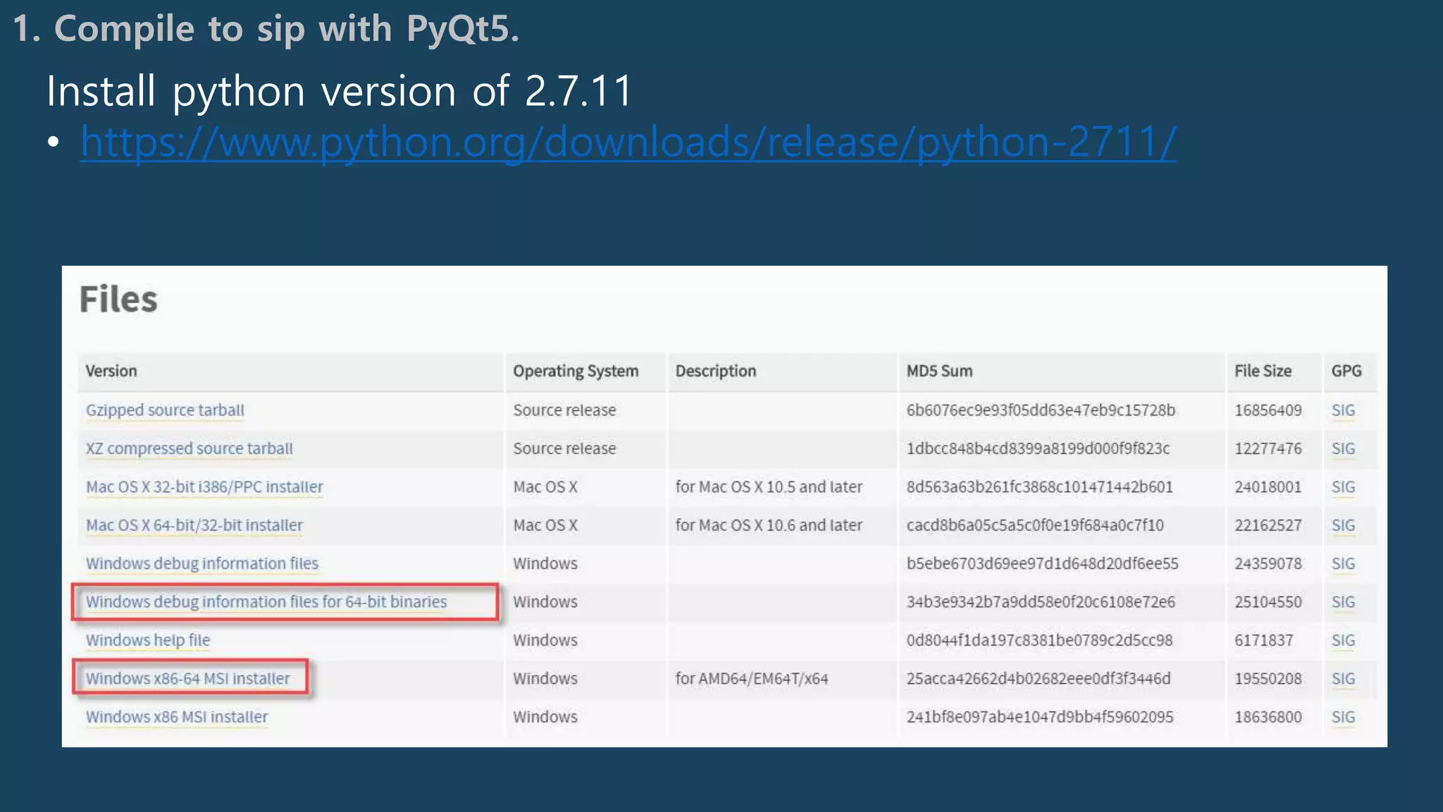Click 'Mac OS X' in 64-bit/32-bit installer row
This screenshot has width=1443, height=812.
545,525
